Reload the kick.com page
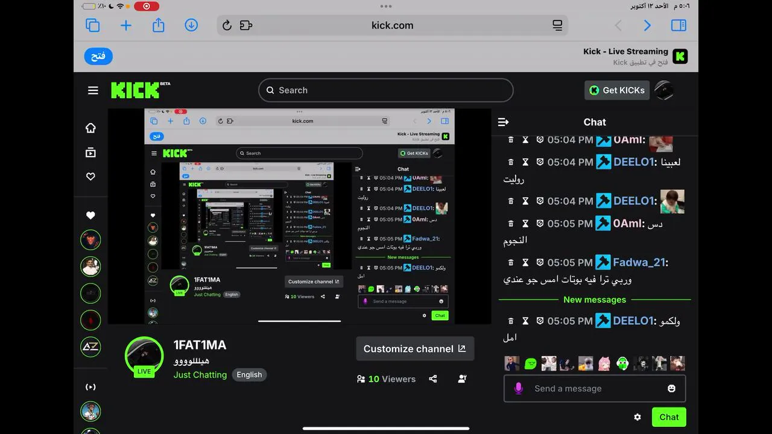 [227, 25]
